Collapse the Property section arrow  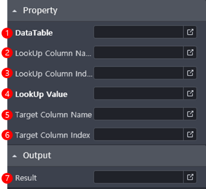[15, 11]
